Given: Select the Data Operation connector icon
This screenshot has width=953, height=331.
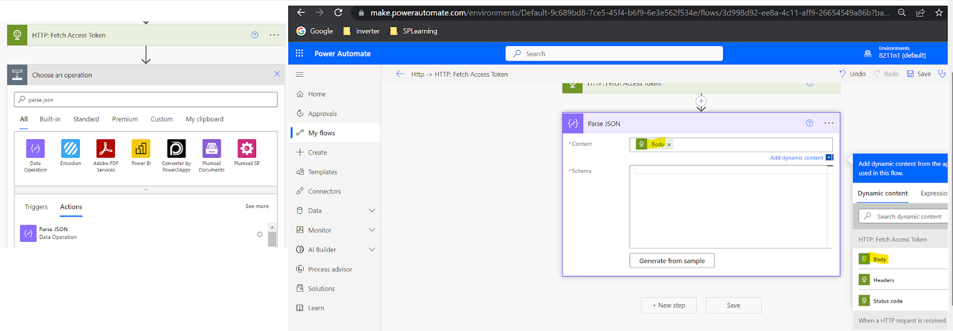Looking at the screenshot, I should coord(35,148).
